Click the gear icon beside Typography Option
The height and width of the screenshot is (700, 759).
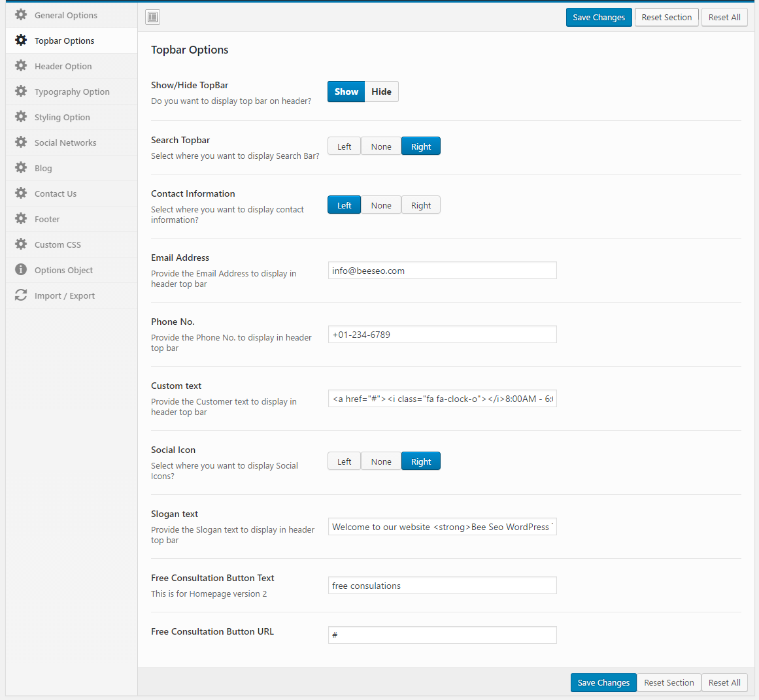[21, 91]
